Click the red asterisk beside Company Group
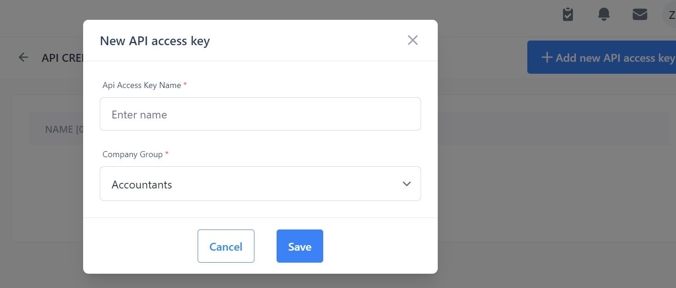Image resolution: width=676 pixels, height=288 pixels. tap(167, 153)
